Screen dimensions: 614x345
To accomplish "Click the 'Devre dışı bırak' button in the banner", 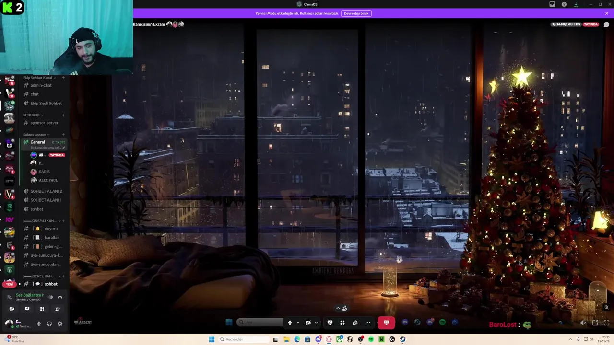I will [356, 13].
